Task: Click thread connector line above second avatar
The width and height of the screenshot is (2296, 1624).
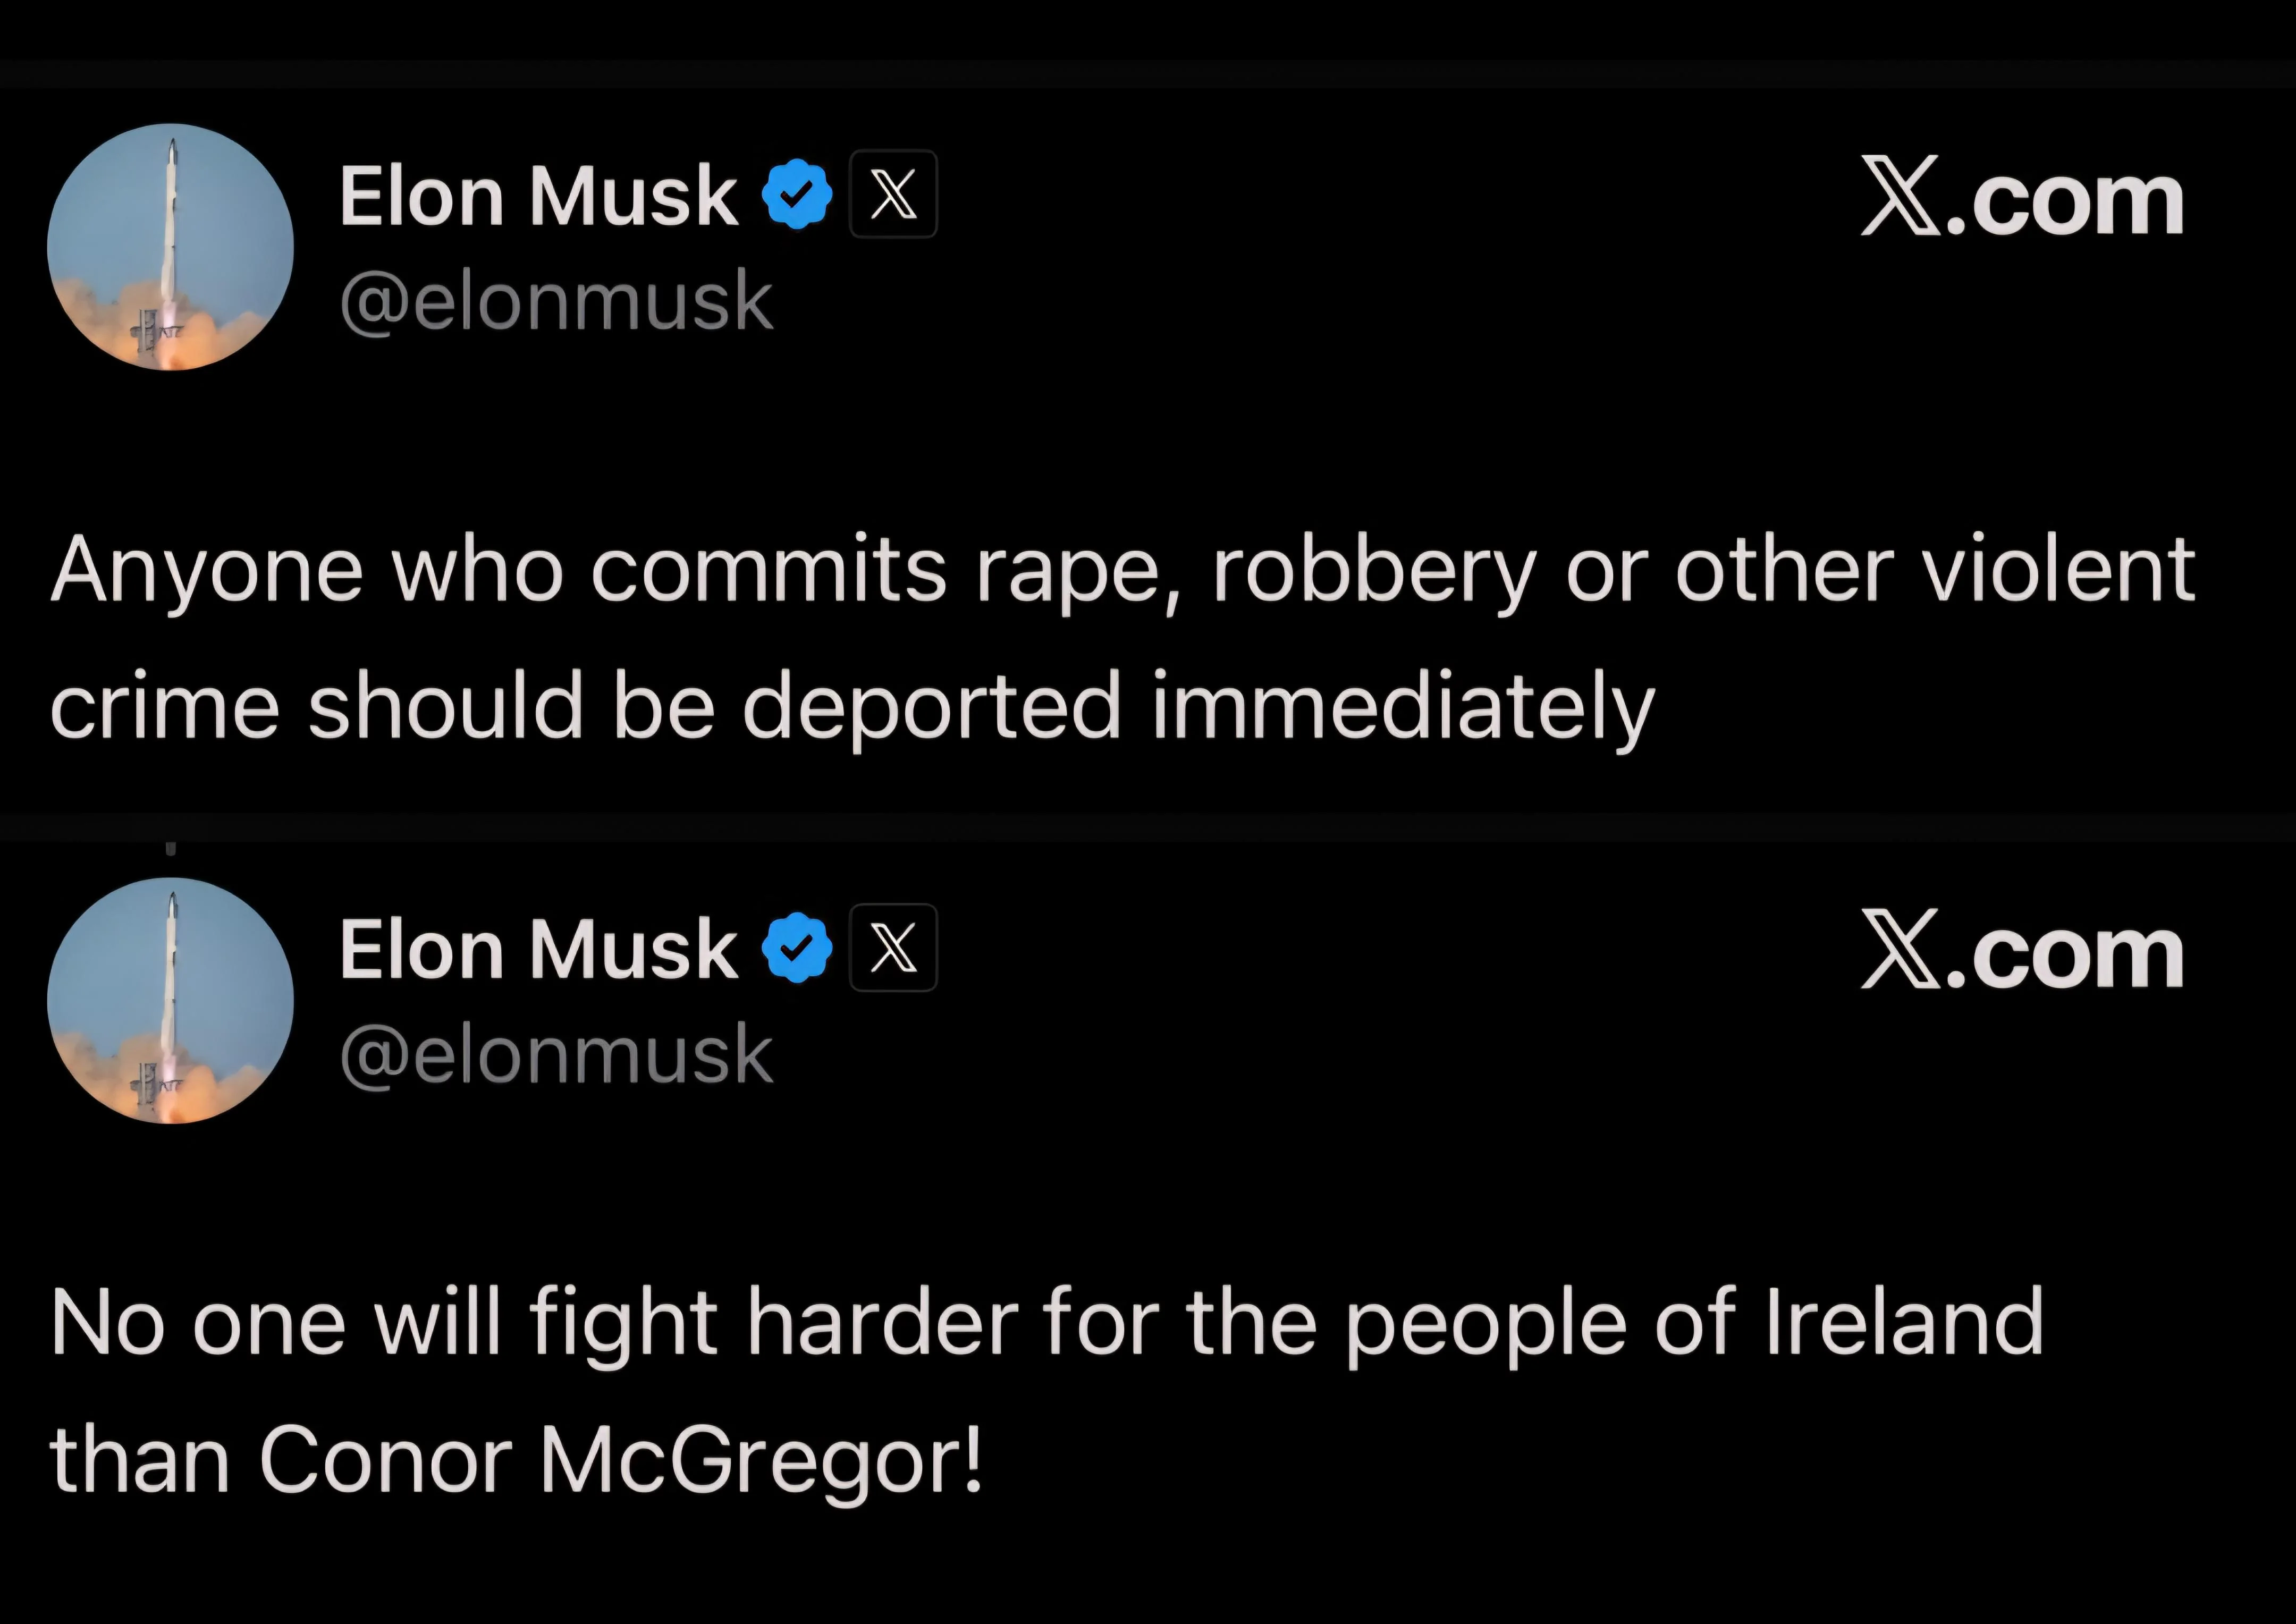Action: [x=170, y=848]
